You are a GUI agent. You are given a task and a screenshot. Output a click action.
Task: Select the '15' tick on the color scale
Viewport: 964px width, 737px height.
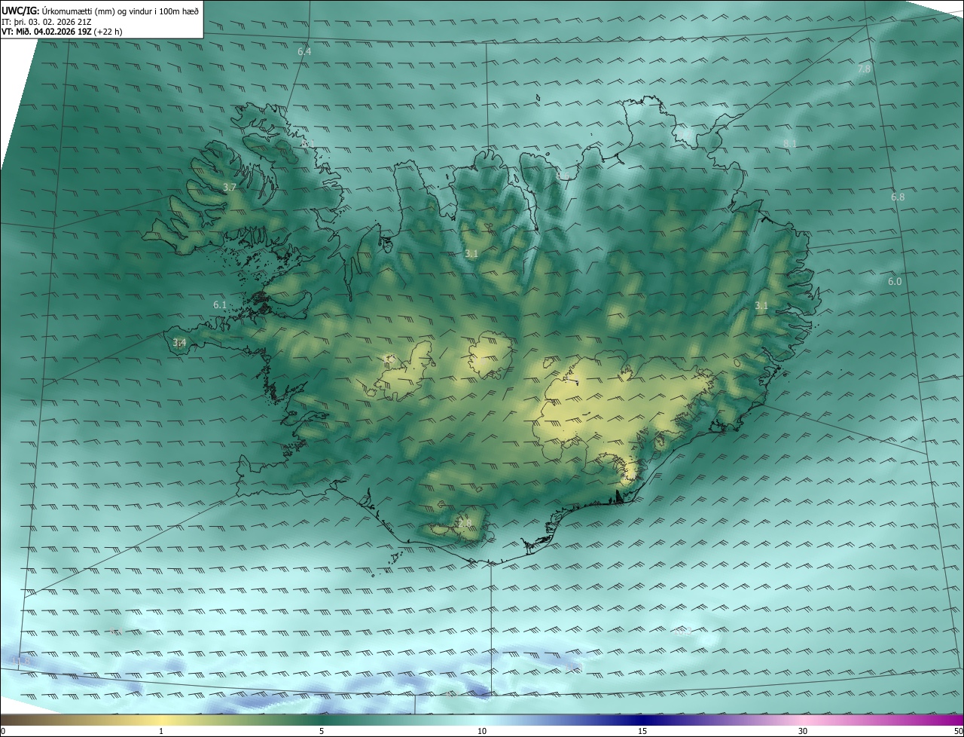pos(642,731)
